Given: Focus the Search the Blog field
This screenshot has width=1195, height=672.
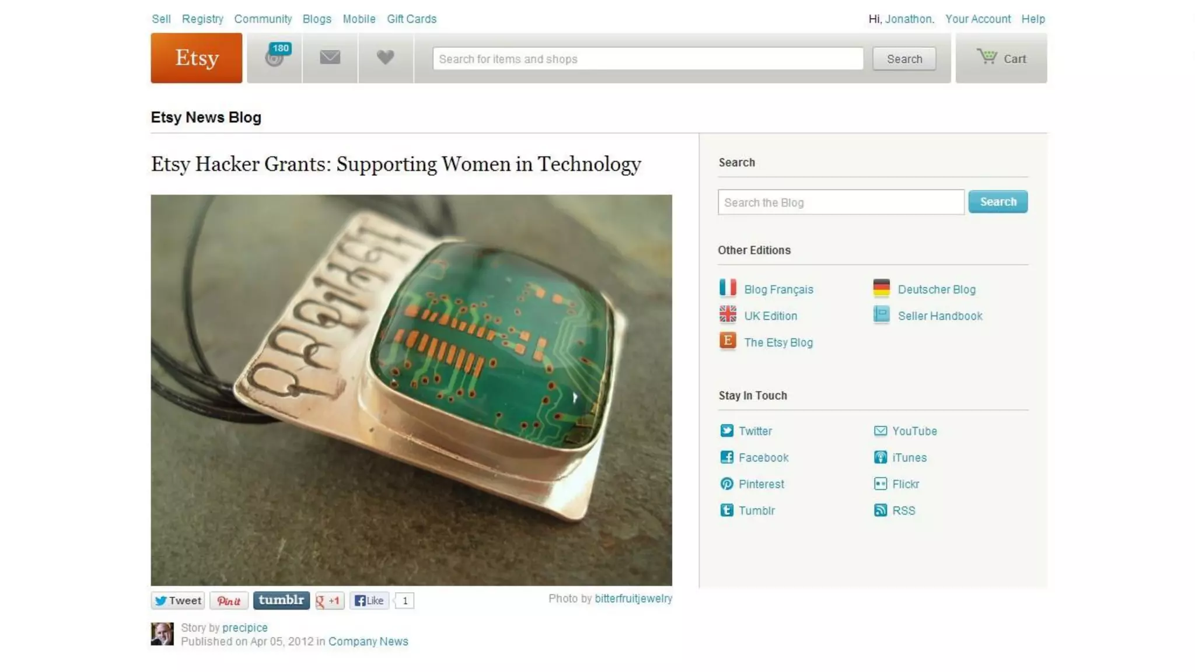Looking at the screenshot, I should coord(841,202).
